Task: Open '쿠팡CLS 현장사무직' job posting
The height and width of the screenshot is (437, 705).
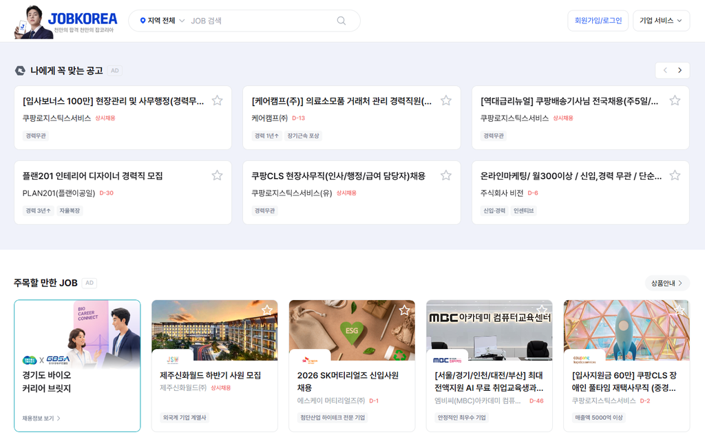Action: 339,175
